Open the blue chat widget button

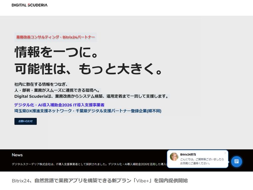236,161
